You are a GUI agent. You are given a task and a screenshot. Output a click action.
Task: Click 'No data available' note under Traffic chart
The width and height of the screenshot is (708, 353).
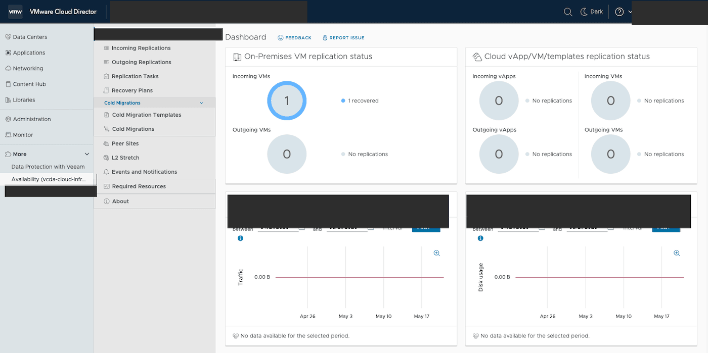295,336
